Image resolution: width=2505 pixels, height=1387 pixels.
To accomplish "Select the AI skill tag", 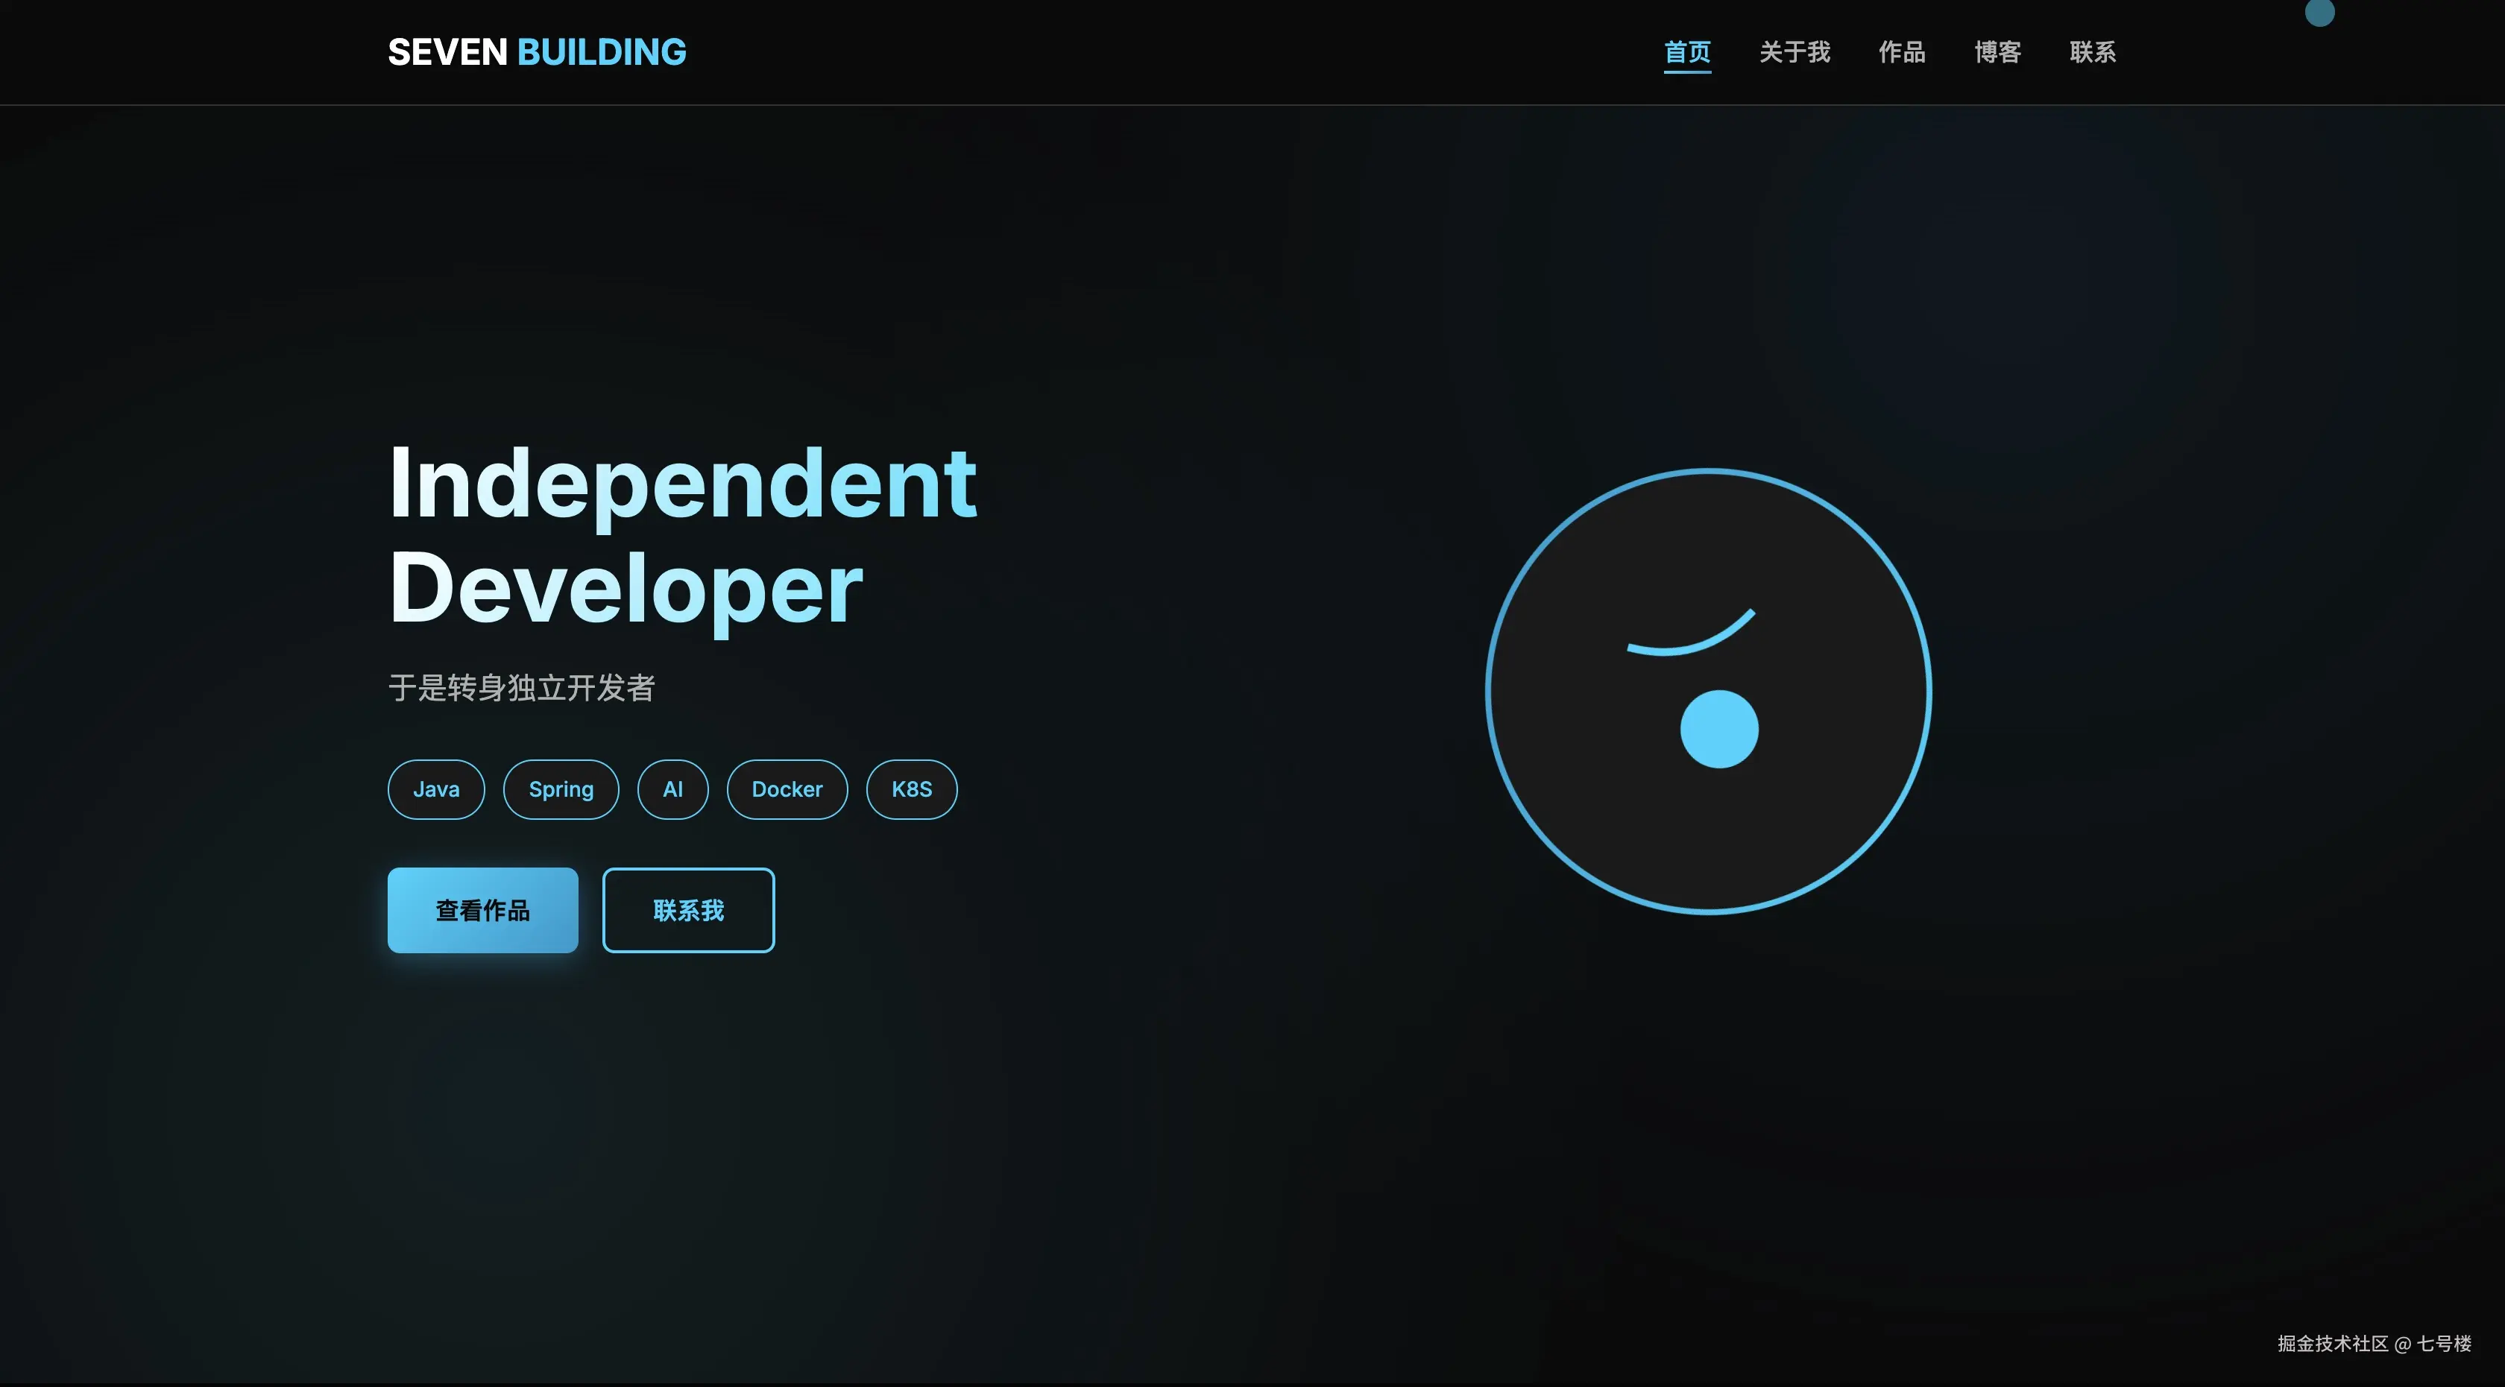I will pos(673,789).
